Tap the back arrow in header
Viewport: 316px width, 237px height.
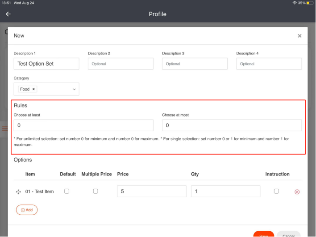8,14
